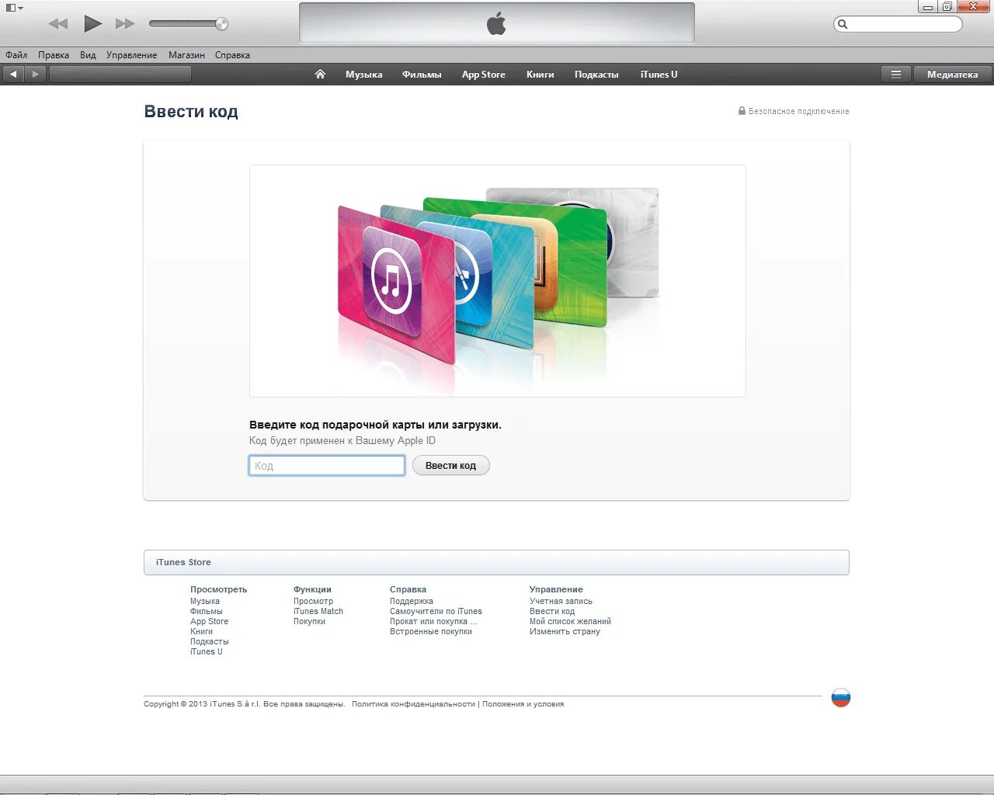Switch to the Подкасты store tab
Viewport: 994px width, 795px height.
[596, 75]
